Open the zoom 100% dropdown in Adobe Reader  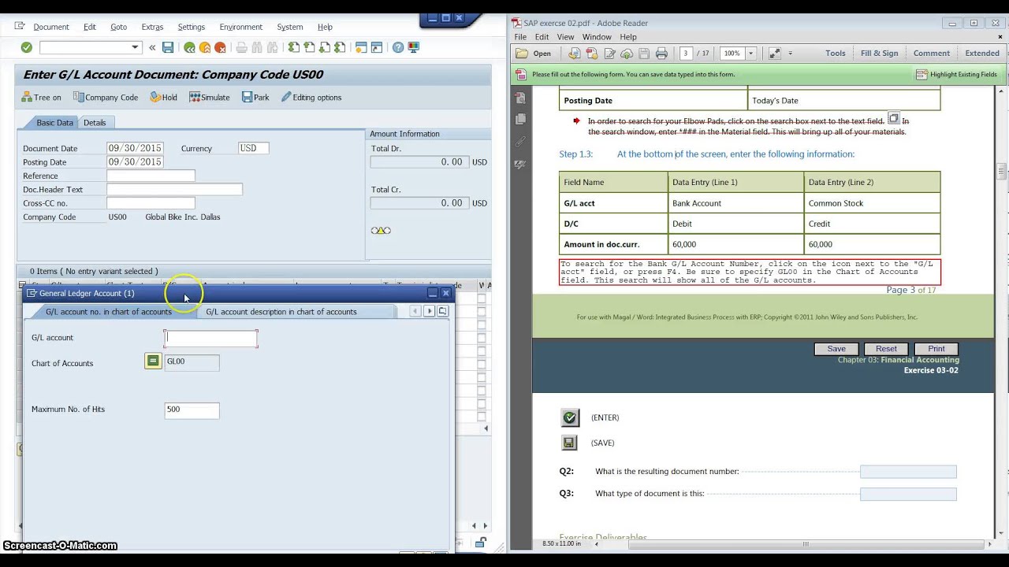coord(750,54)
